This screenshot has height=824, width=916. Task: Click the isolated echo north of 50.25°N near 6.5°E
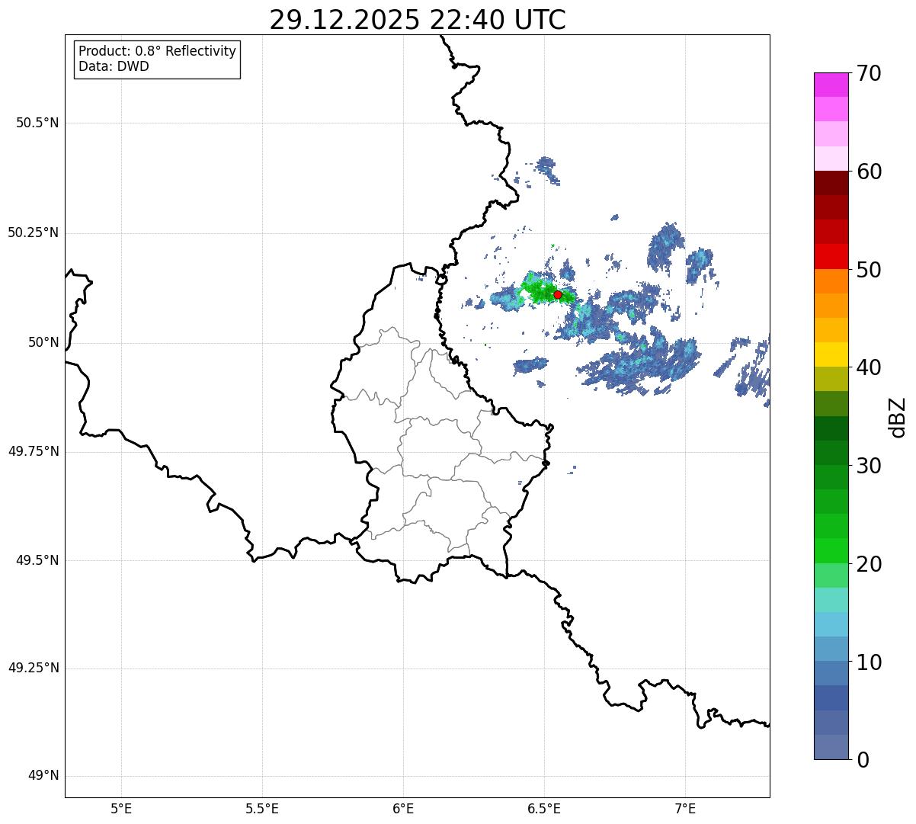pyautogui.click(x=547, y=169)
